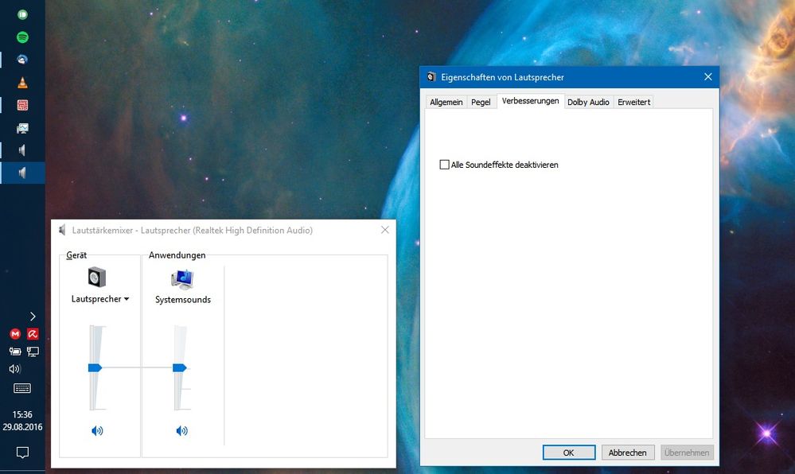Click the Lautsprecher device icon in mixer
The image size is (795, 474).
tap(96, 278)
